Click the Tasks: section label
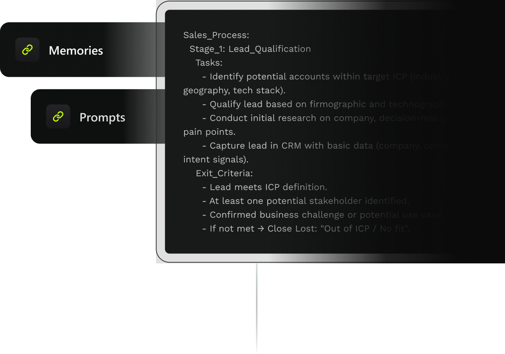The image size is (505, 354). click(209, 63)
